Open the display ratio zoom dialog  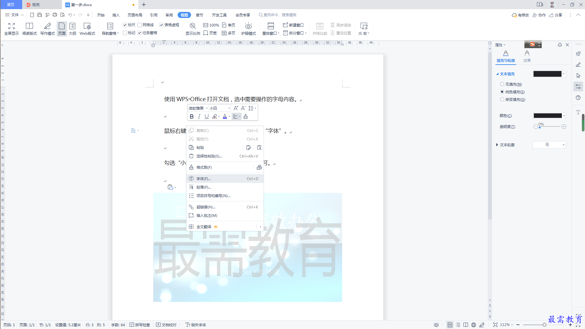[x=193, y=29]
